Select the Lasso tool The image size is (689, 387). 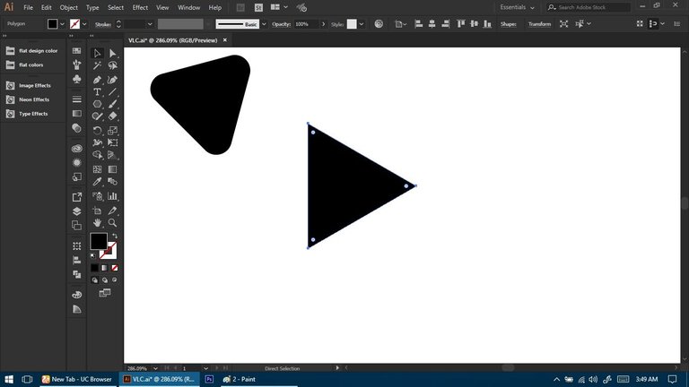112,65
